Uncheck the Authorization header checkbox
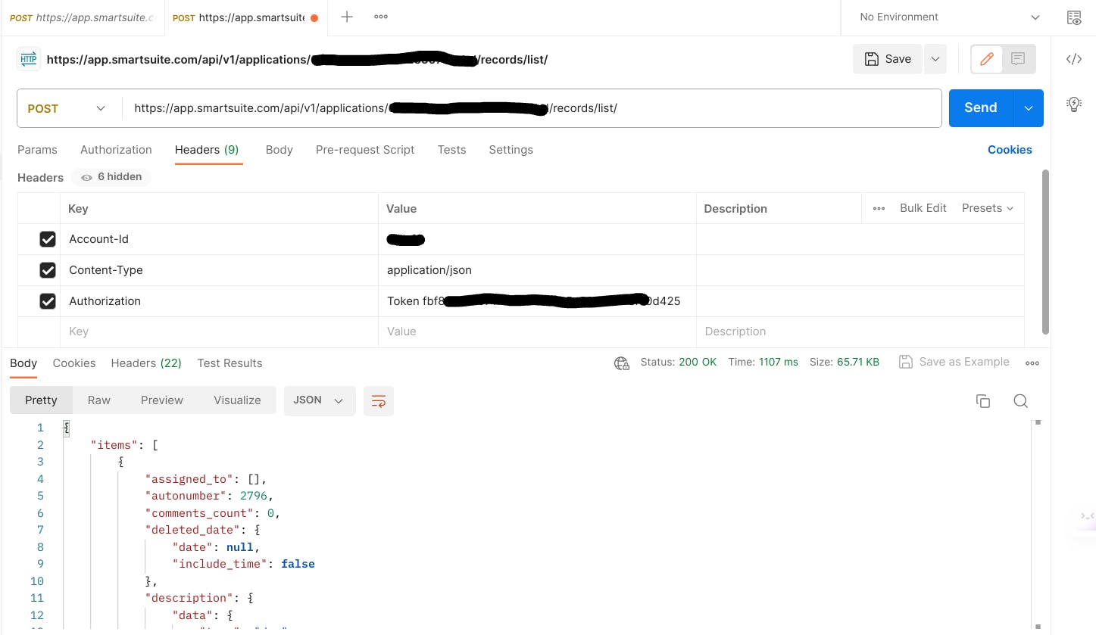The width and height of the screenshot is (1096, 635). (48, 301)
